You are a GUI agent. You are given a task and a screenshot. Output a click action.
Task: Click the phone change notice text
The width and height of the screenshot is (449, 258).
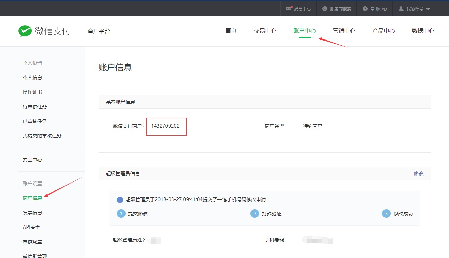pos(196,200)
